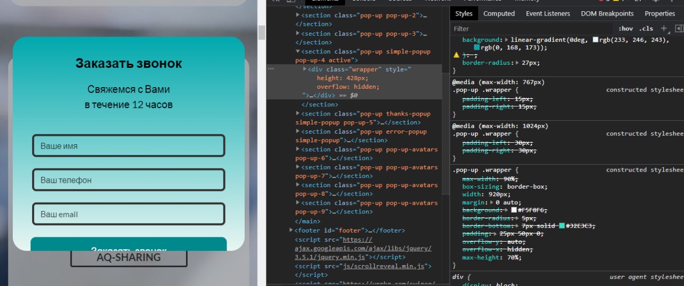Screen dimensions: 684x286
Task: Expand the pop-up-avatars pop-up-7 section
Action: coord(298,167)
